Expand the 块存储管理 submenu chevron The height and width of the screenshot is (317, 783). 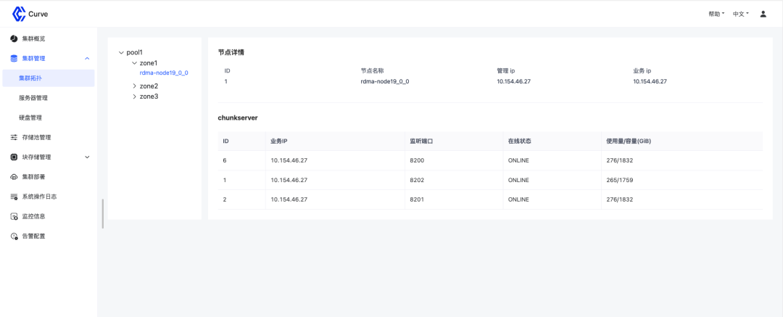coord(87,157)
